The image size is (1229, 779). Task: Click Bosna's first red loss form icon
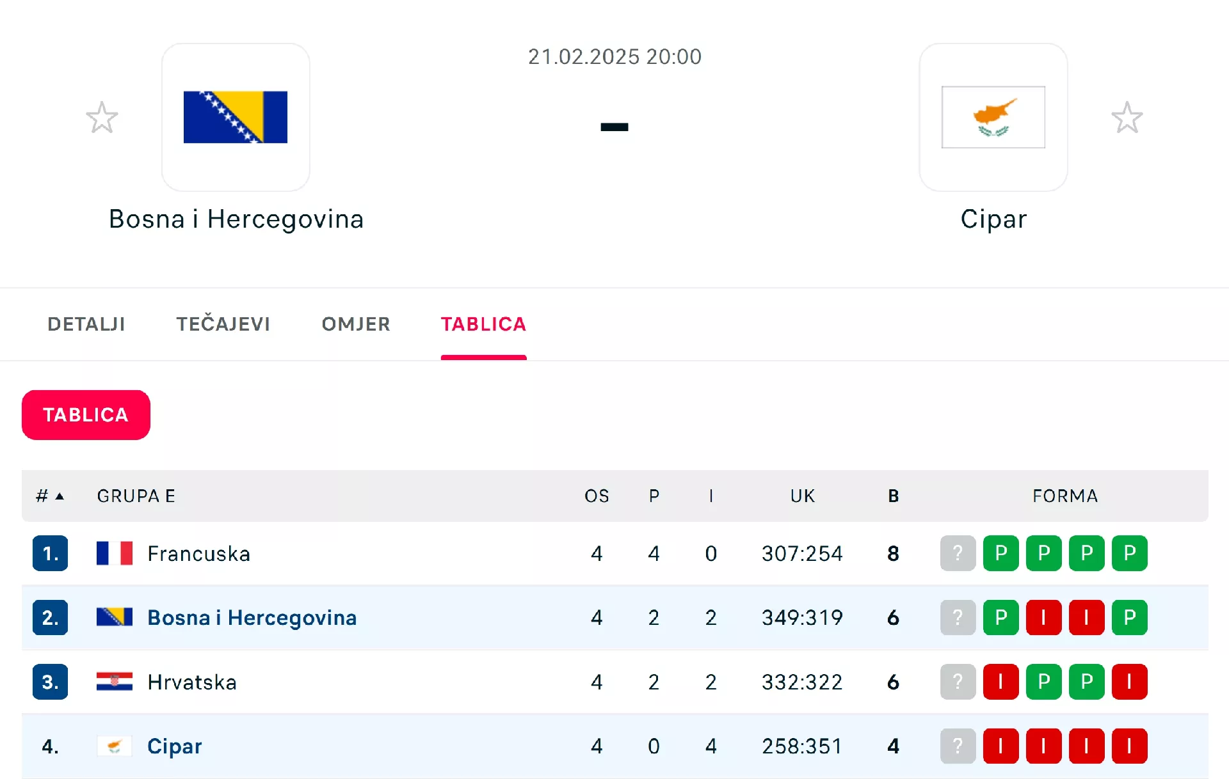[1043, 618]
